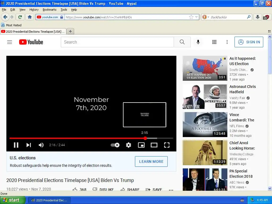
Task: Open the DuckDuckGo search engine dropdown
Action: pyautogui.click(x=206, y=17)
